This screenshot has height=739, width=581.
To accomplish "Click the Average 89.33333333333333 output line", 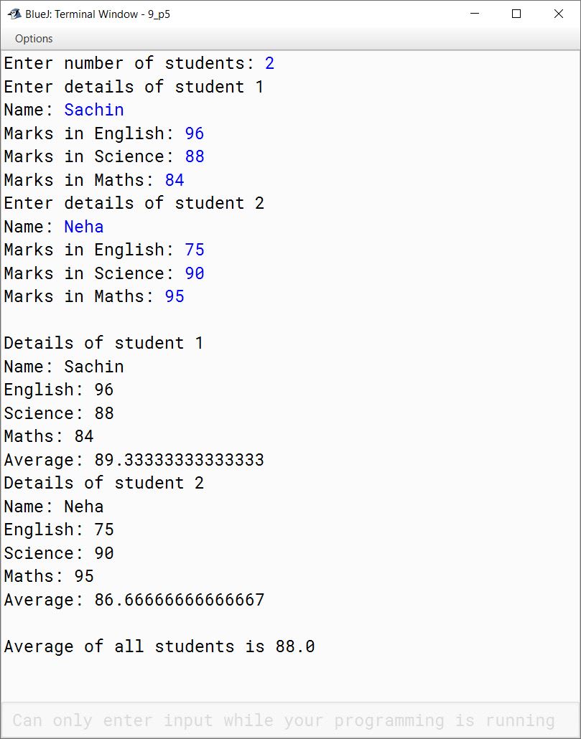I will click(x=134, y=460).
